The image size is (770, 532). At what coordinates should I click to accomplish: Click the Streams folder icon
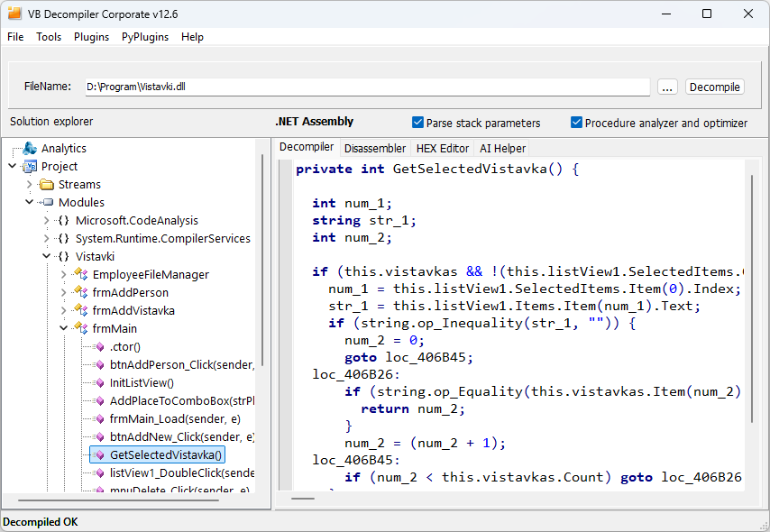coord(47,185)
